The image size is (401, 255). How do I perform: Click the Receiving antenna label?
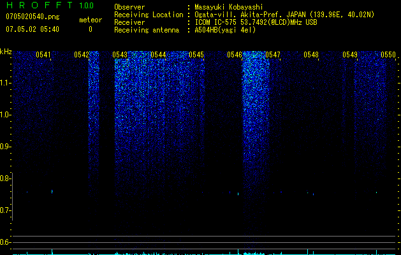(x=147, y=30)
